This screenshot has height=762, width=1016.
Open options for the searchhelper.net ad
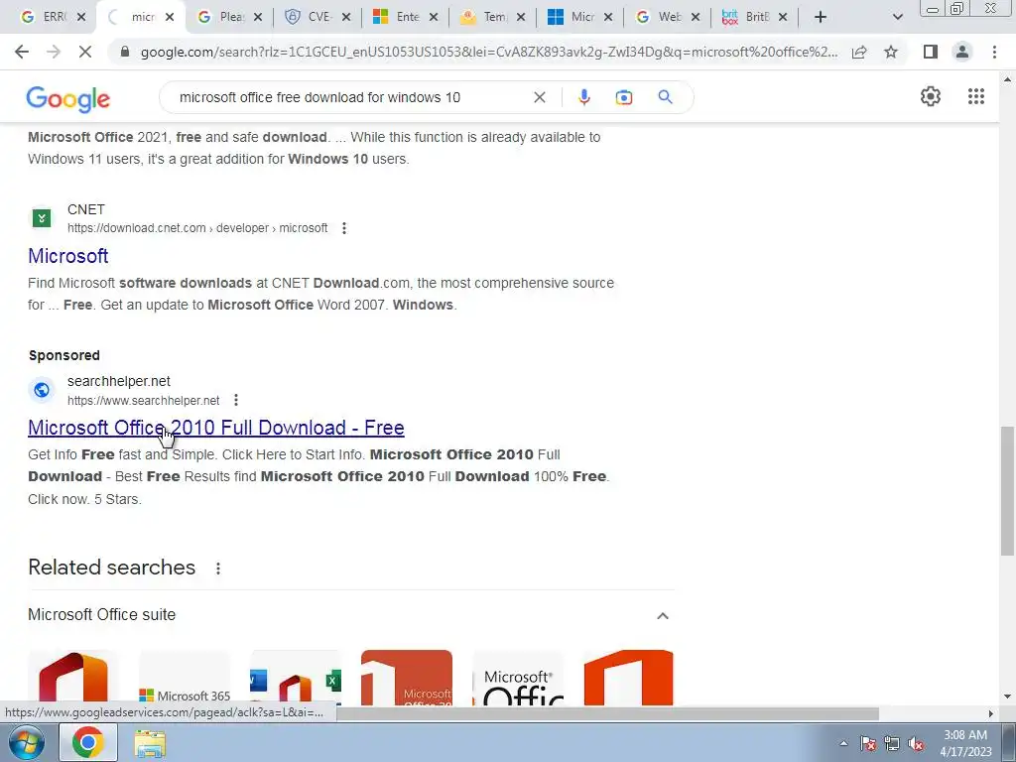(x=236, y=400)
